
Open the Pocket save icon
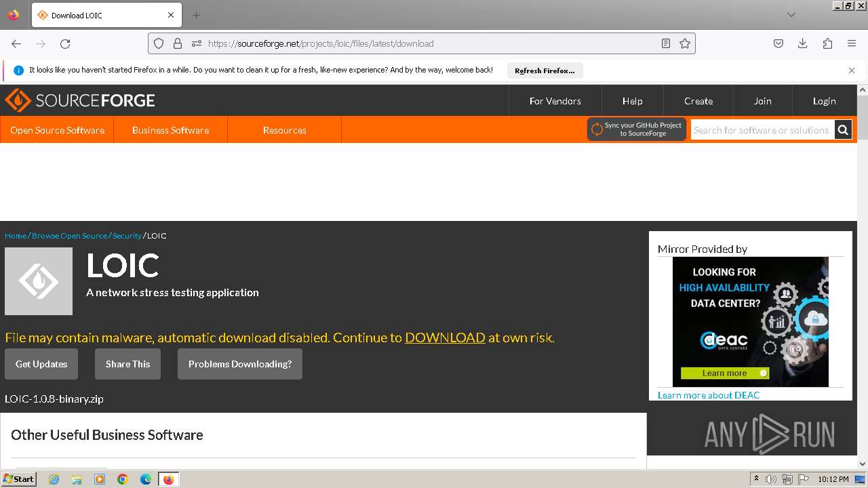click(x=778, y=43)
